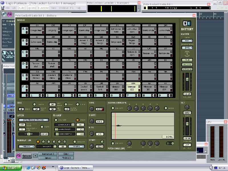Click the Shape knob
228x171 pixels.
click(92, 121)
